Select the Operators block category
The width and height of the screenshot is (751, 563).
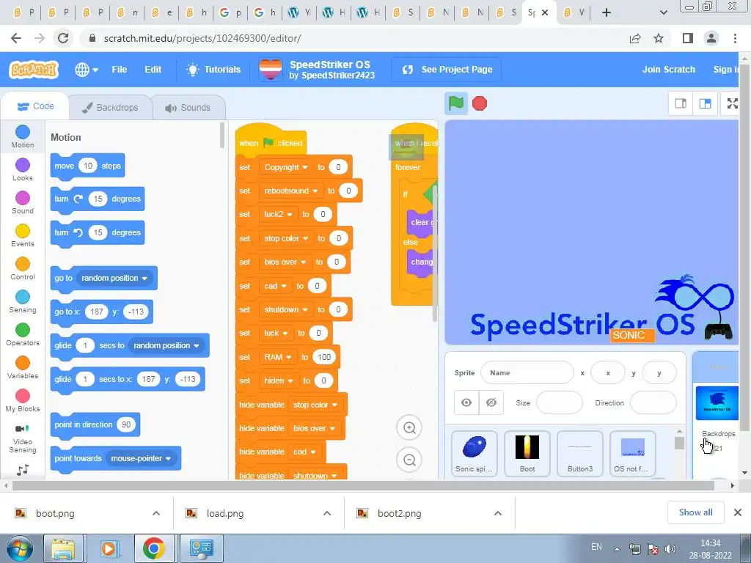pos(23,334)
